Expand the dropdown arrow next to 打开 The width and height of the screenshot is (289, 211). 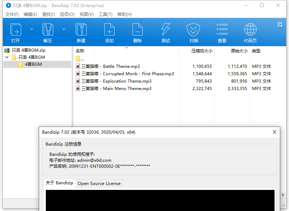[31, 29]
